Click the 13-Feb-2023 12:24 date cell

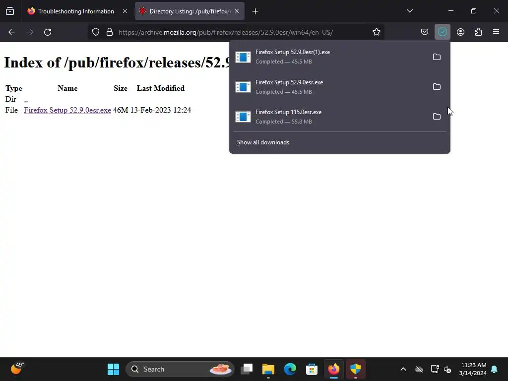[x=161, y=110]
